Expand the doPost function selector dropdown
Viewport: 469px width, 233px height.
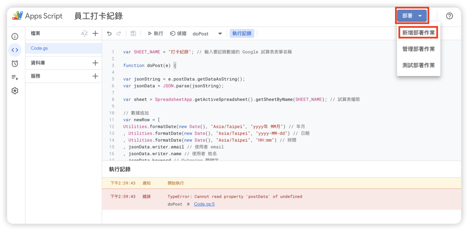[220, 34]
